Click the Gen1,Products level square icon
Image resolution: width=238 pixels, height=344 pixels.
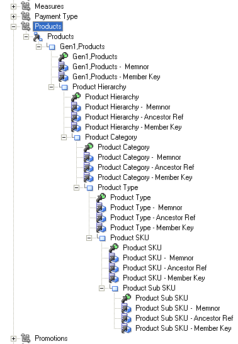(52, 47)
